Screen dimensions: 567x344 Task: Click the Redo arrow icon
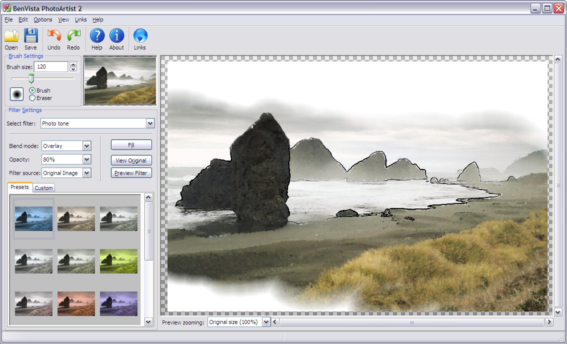(73, 36)
